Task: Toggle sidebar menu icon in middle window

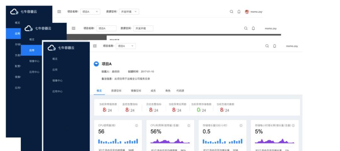Action: [x=73, y=28]
